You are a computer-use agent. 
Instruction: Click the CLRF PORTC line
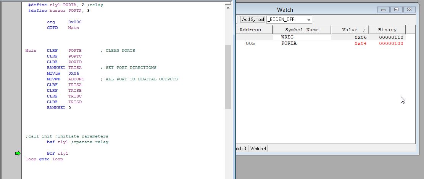pyautogui.click(x=64, y=56)
